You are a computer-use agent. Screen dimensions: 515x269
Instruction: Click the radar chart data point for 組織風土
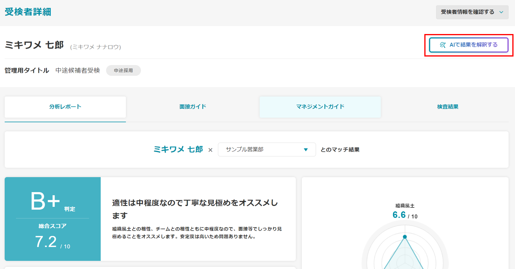[x=405, y=237]
